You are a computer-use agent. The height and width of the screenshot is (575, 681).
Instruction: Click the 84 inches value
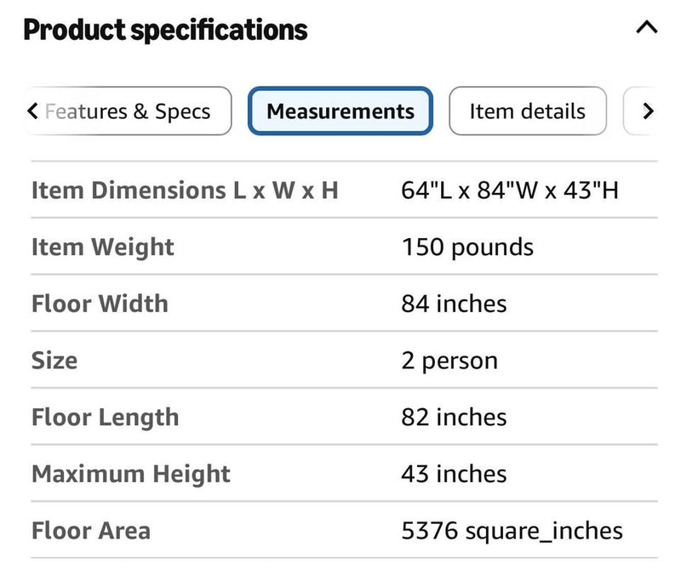tap(454, 304)
